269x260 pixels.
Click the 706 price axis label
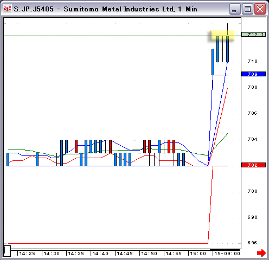(253, 113)
